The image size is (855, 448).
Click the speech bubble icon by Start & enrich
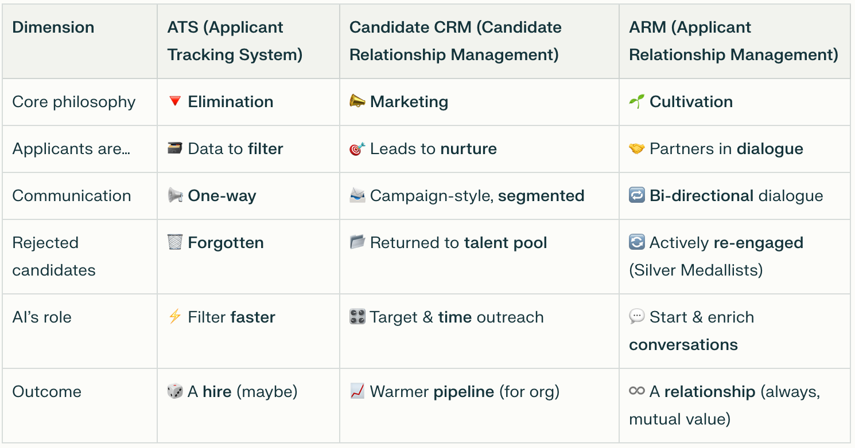pyautogui.click(x=636, y=317)
